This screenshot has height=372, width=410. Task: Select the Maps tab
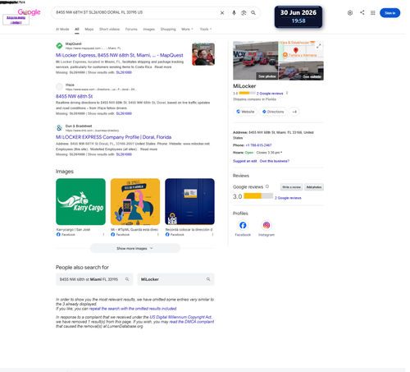click(x=89, y=29)
